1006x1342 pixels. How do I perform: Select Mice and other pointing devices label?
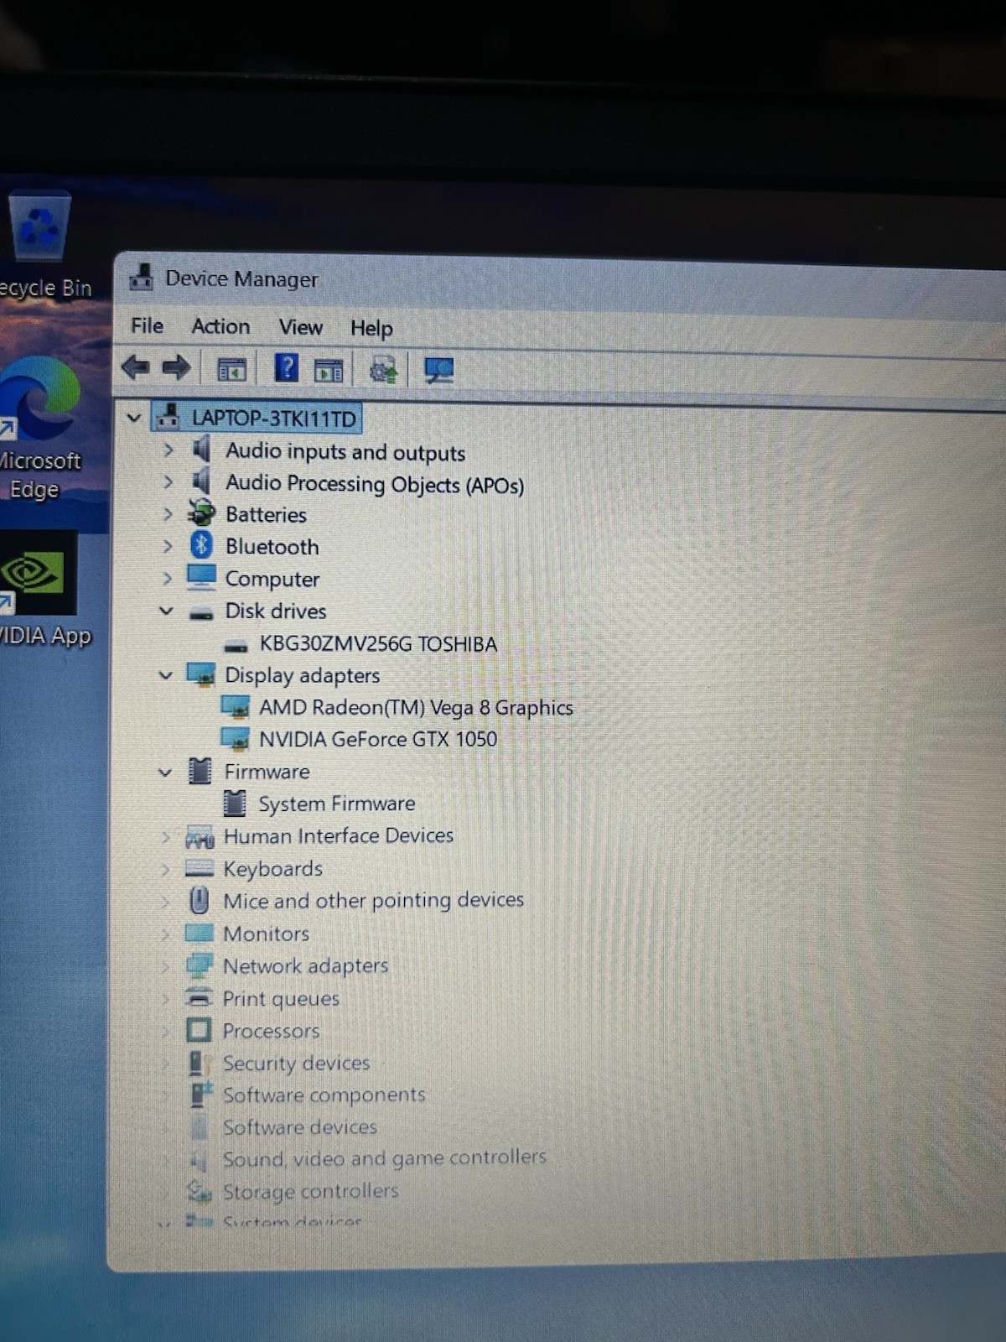(x=373, y=900)
